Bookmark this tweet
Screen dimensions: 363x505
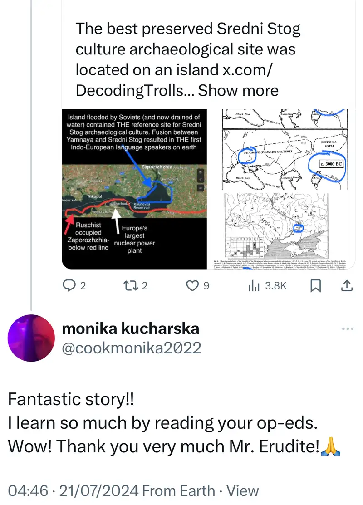316,285
